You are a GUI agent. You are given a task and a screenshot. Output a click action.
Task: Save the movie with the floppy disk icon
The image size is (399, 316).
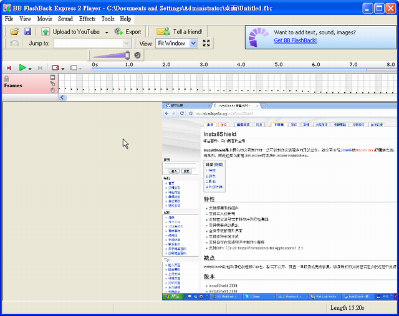tap(27, 31)
